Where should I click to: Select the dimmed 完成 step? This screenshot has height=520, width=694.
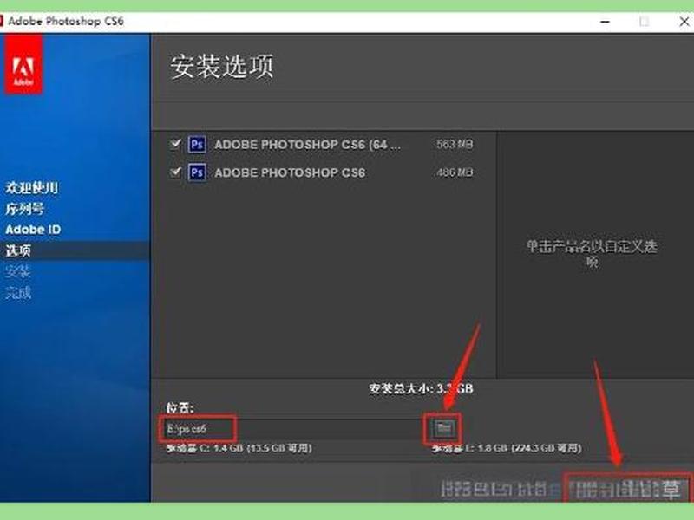point(18,292)
